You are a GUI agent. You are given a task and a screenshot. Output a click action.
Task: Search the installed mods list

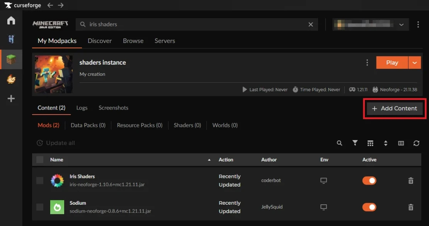pyautogui.click(x=339, y=143)
